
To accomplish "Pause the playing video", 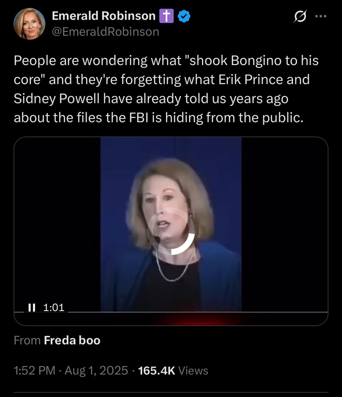I will pos(32,307).
